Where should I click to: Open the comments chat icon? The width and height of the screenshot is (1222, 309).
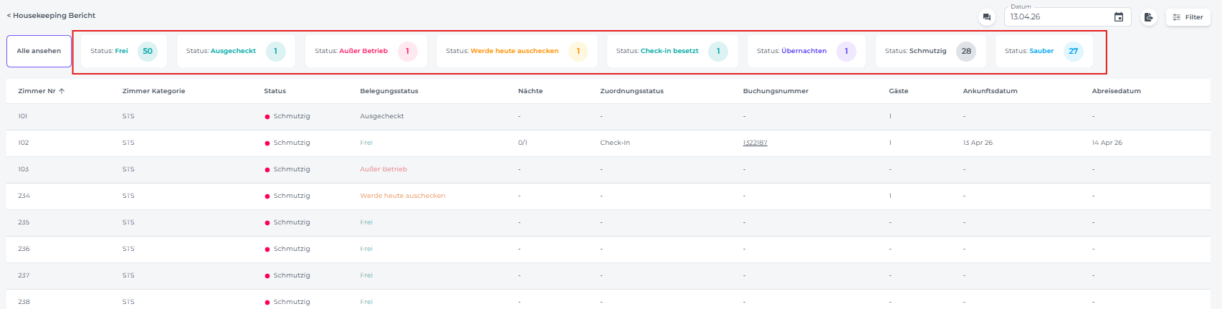(987, 17)
